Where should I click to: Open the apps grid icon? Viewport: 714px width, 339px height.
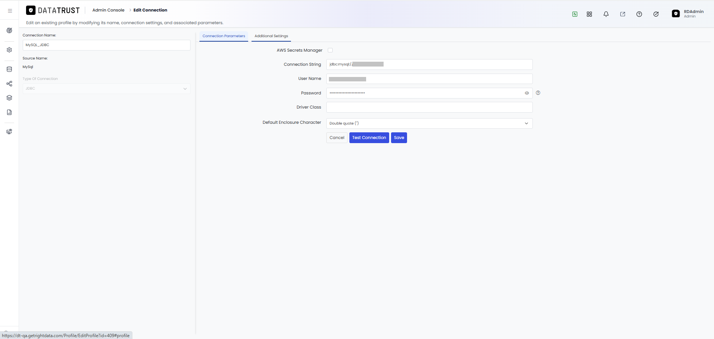[x=589, y=14]
